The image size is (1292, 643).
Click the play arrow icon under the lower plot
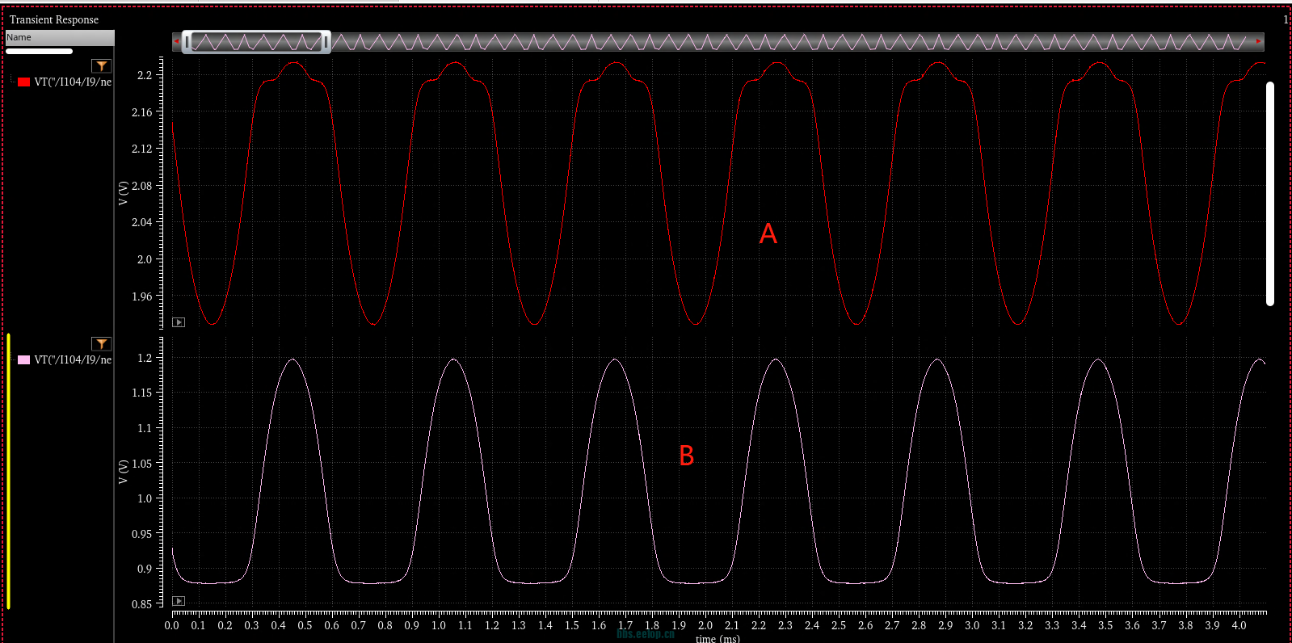[179, 601]
